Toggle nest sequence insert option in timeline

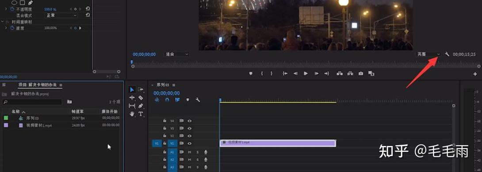pos(157,100)
